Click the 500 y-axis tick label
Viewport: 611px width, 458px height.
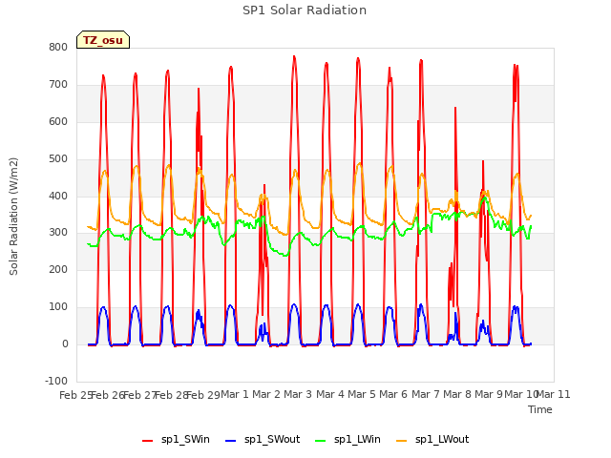(x=58, y=159)
